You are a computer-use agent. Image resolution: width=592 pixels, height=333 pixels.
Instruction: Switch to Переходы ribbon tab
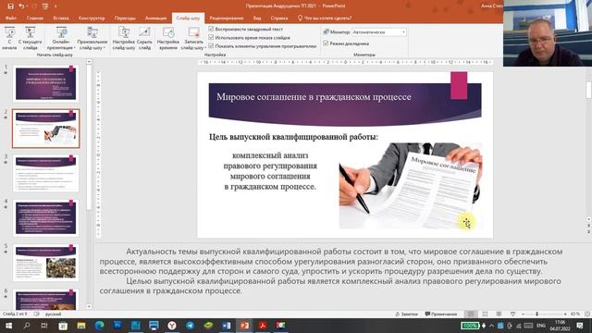(x=125, y=18)
